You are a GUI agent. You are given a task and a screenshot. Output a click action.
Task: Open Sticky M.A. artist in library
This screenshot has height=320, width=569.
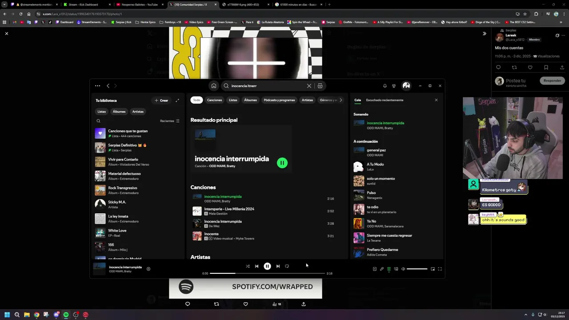click(x=138, y=204)
